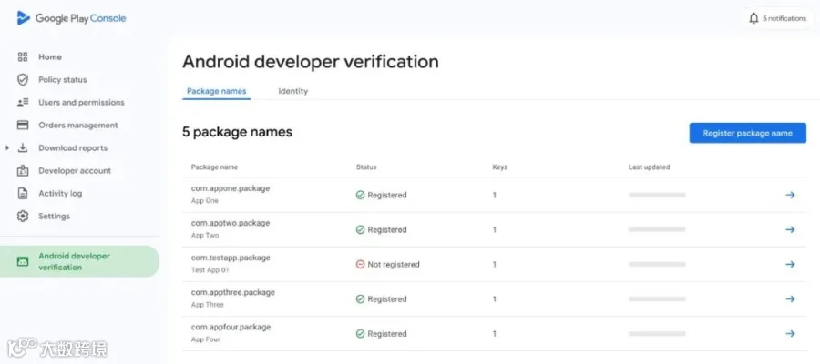Screen dimensions: 820x364
Task: Open details arrow for com.apptwo.package
Action: (x=790, y=229)
